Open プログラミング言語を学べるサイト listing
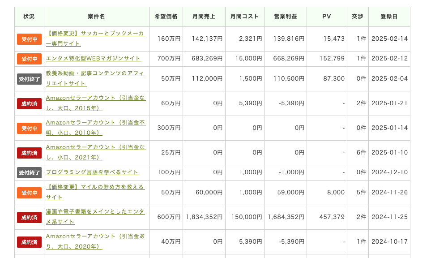 [92, 172]
